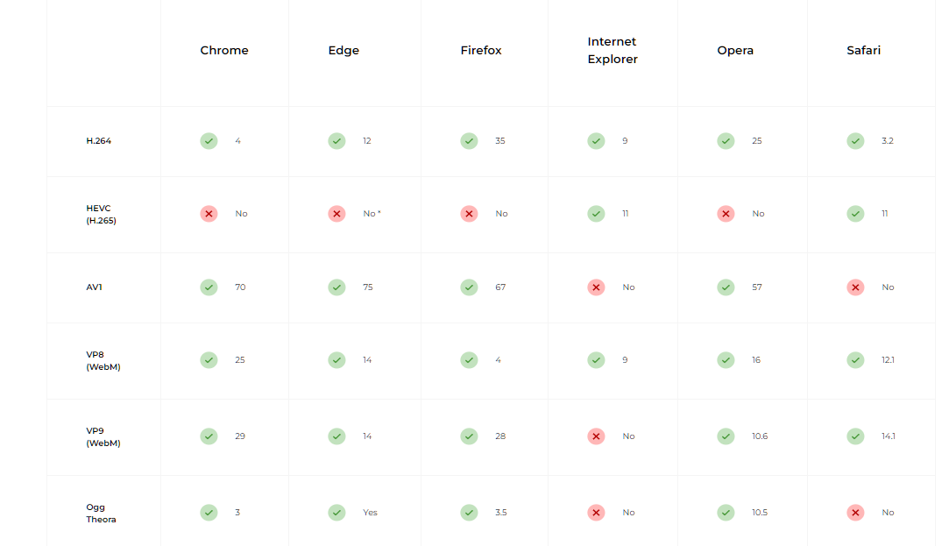
Task: Click the red X for AV1 in Safari
Action: (x=855, y=287)
